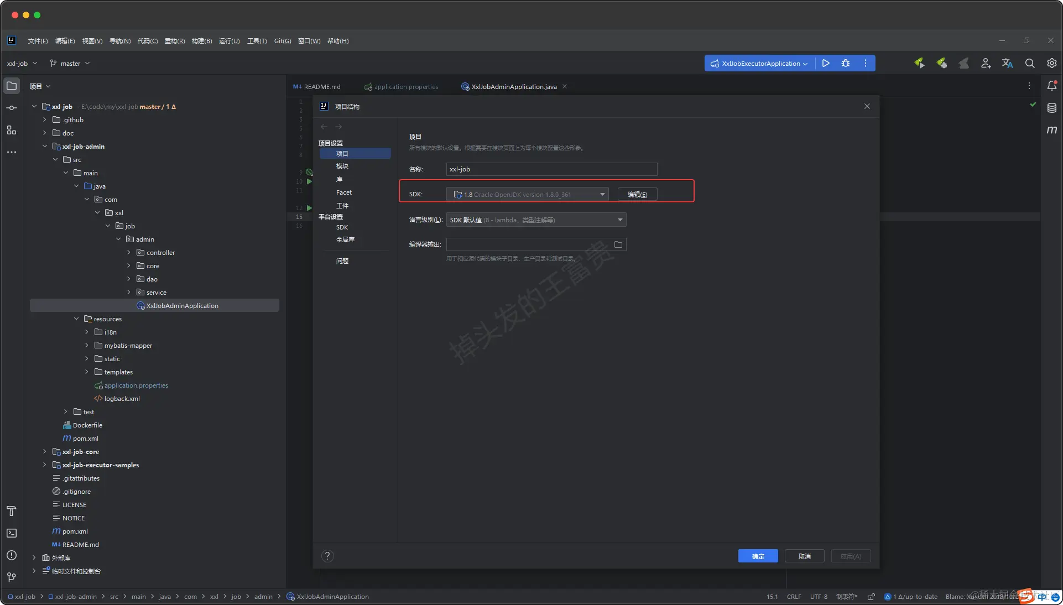The height and width of the screenshot is (605, 1063).
Task: Open the Commit tool window icon
Action: [x=12, y=108]
